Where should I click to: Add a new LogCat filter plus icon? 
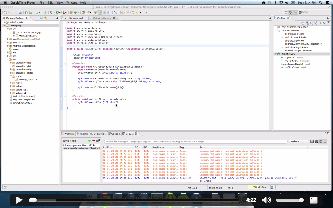[90, 141]
